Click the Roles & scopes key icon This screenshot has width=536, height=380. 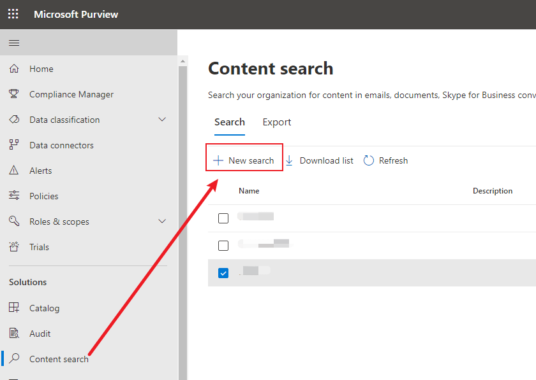point(14,221)
